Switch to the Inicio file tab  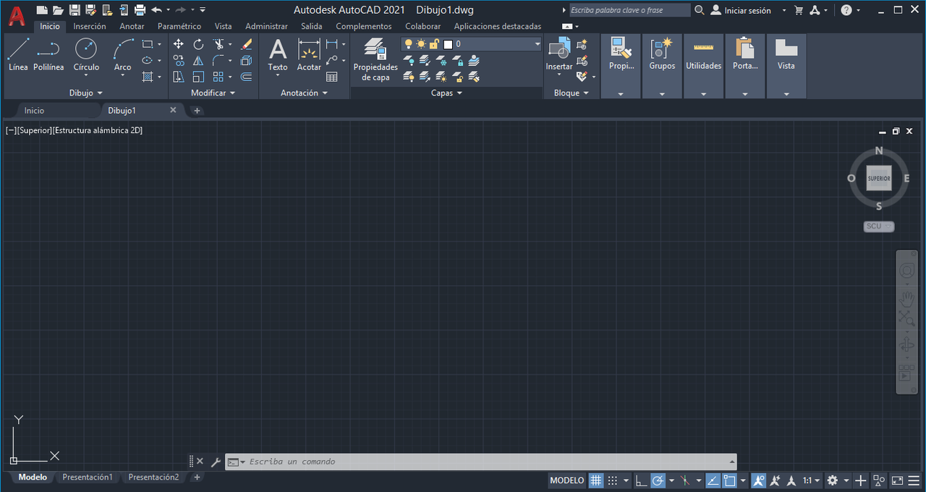pyautogui.click(x=34, y=111)
